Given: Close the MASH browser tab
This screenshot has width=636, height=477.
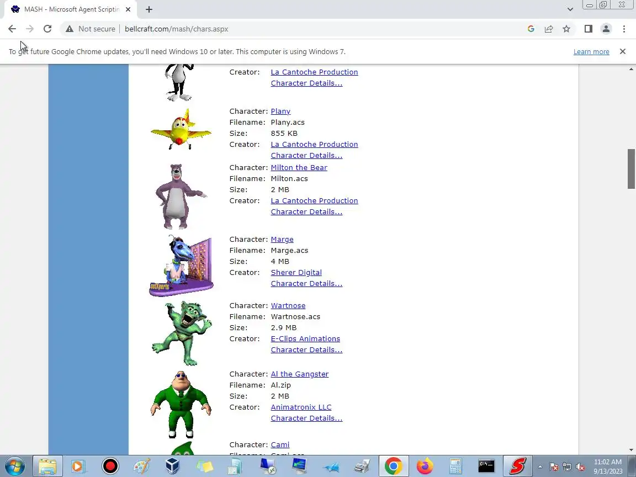Looking at the screenshot, I should [x=128, y=9].
